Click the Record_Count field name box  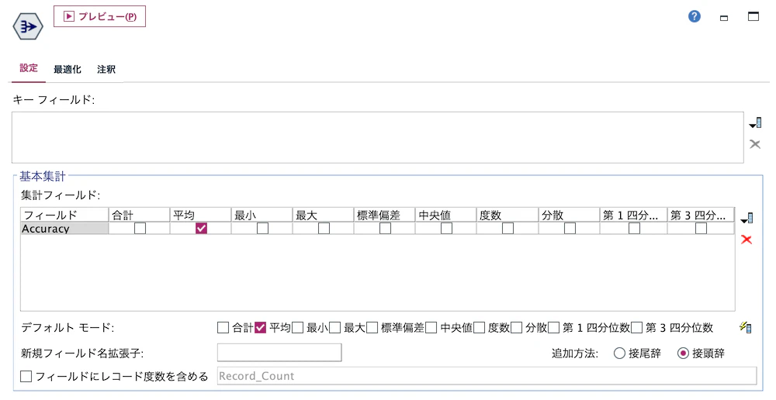pyautogui.click(x=487, y=376)
